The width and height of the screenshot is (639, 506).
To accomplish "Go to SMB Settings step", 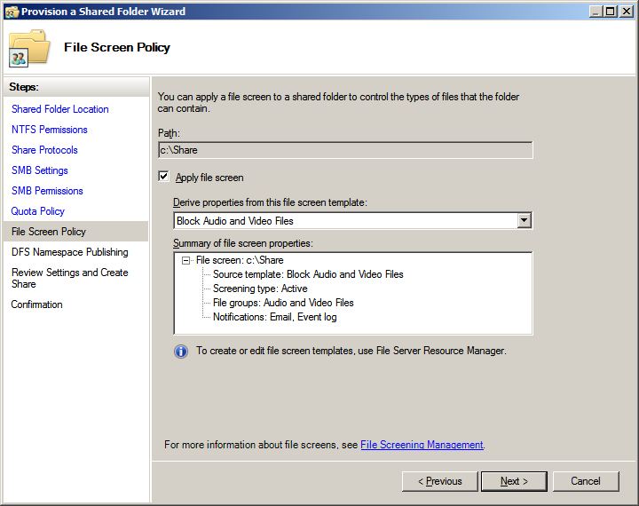I will tap(40, 170).
